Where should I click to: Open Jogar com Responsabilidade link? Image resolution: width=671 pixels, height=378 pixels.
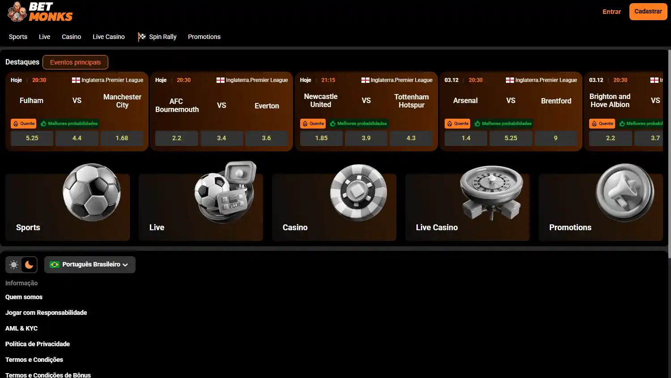[x=46, y=313]
